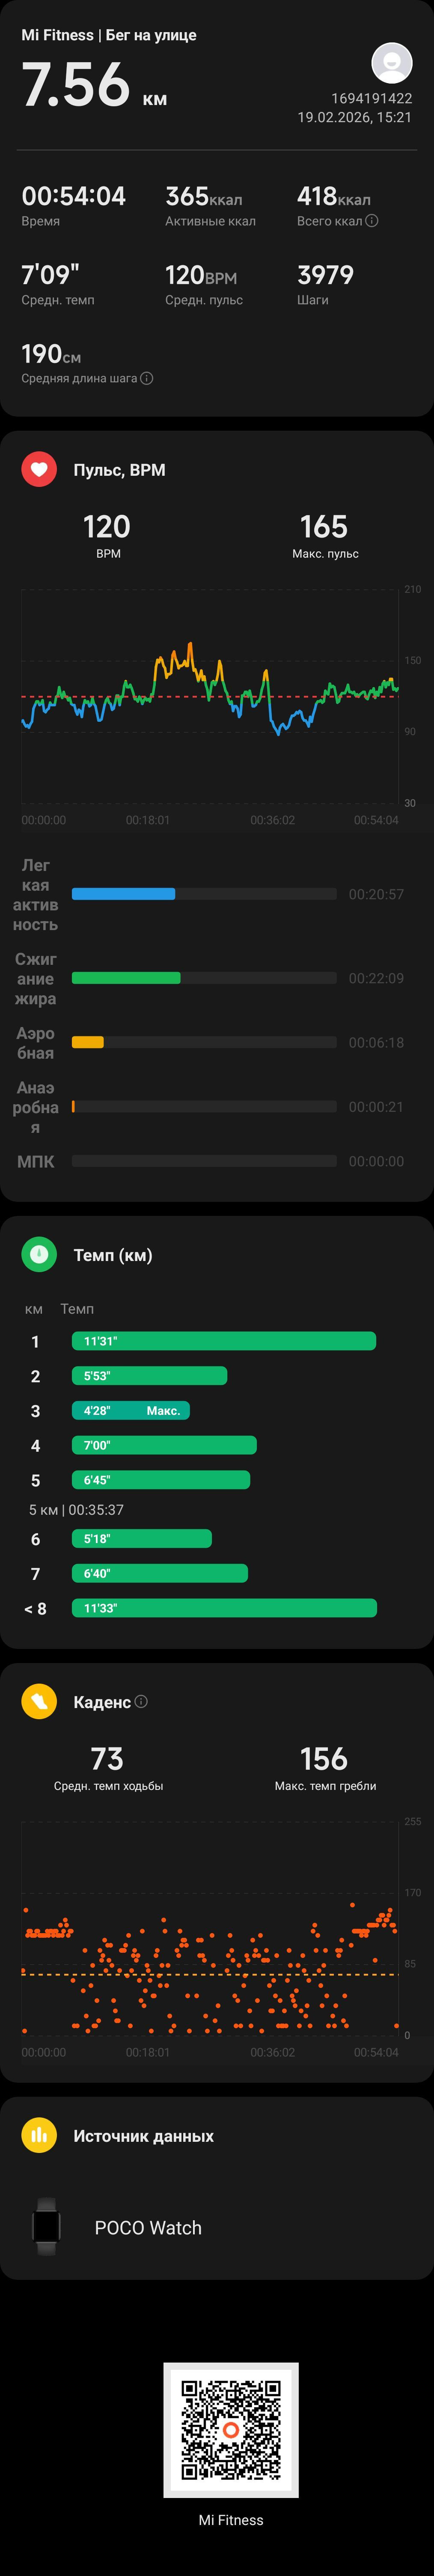Tap the 5 km split time label

[76, 1509]
